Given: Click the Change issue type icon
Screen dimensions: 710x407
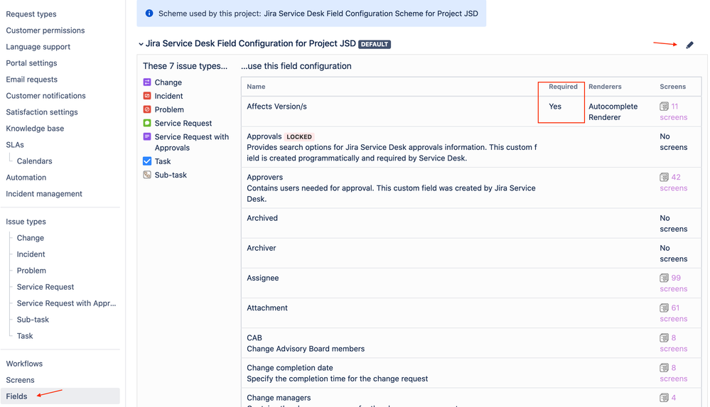Looking at the screenshot, I should (x=147, y=82).
